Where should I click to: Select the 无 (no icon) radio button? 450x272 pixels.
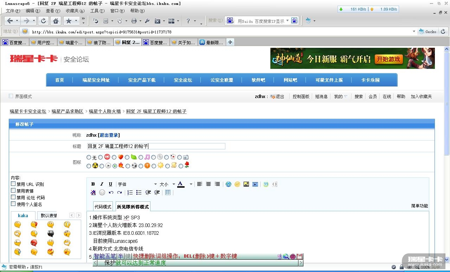pyautogui.click(x=89, y=157)
